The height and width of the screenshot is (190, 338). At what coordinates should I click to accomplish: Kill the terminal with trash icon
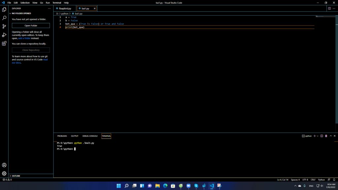pos(326,136)
